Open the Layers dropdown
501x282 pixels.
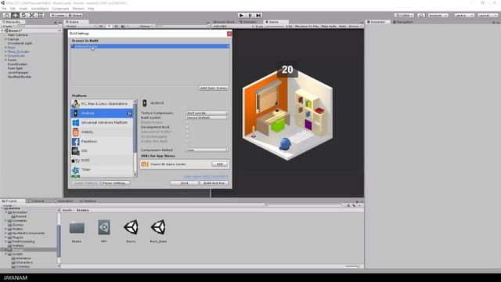tap(464, 16)
